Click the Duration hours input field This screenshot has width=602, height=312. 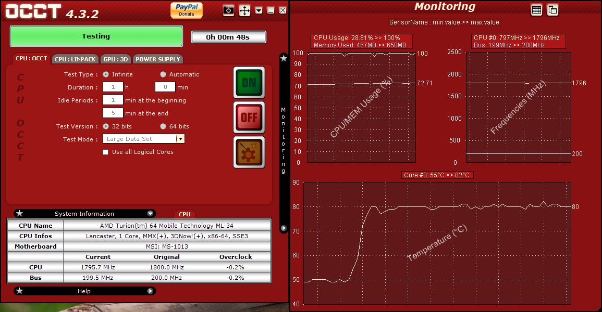(x=113, y=87)
